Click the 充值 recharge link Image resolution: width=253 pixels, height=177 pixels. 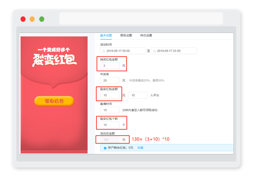(x=140, y=148)
